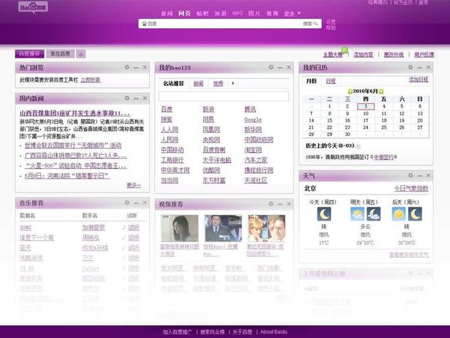The width and height of the screenshot is (450, 338).
Task: Collapse the 视频推荐 widget
Action: [x=280, y=204]
